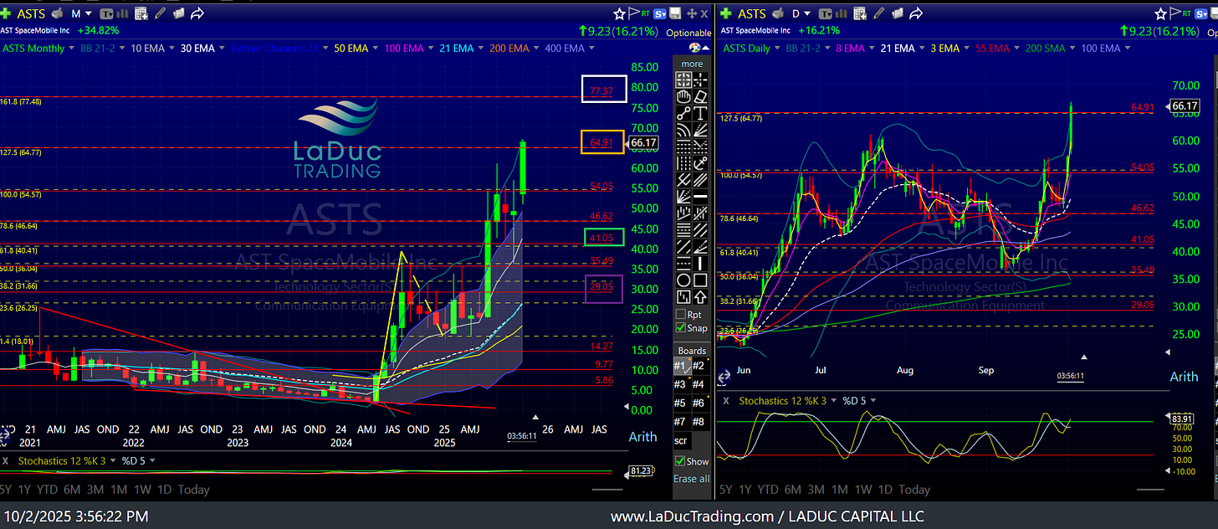
Task: Click the green plus icon in right chart
Action: 725,13
